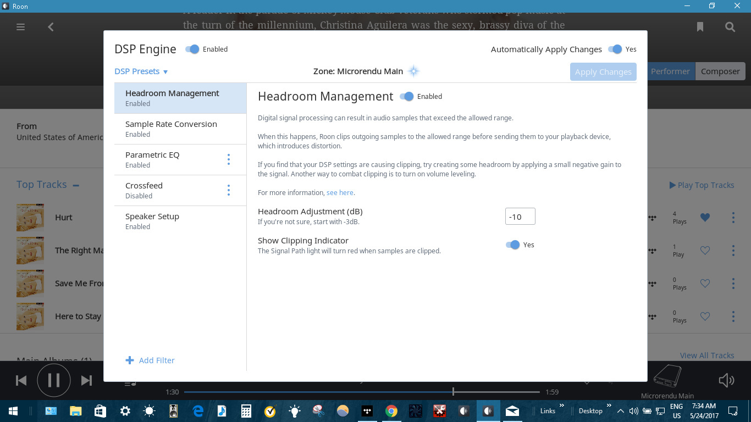This screenshot has width=751, height=422.
Task: Favorite the track starting 'The Right Ma'
Action: coord(705,251)
